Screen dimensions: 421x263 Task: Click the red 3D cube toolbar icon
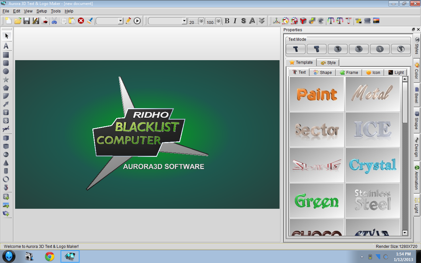pos(303,21)
